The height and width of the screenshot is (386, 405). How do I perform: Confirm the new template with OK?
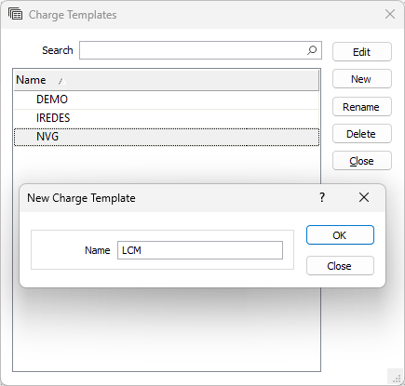[x=340, y=235]
